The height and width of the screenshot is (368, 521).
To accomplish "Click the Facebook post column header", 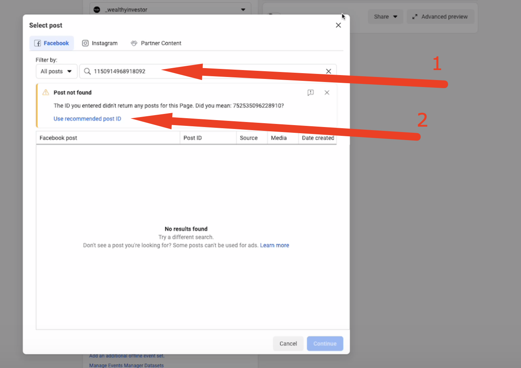I will point(108,138).
